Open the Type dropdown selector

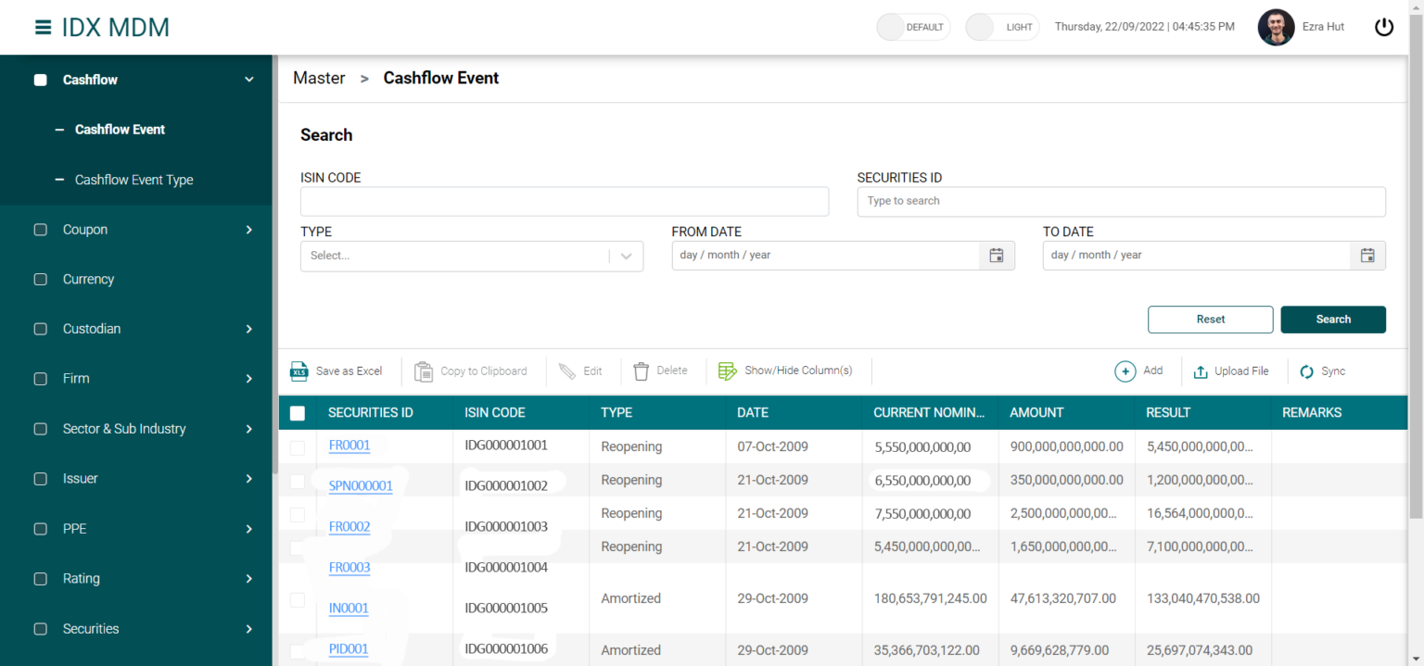(471, 256)
